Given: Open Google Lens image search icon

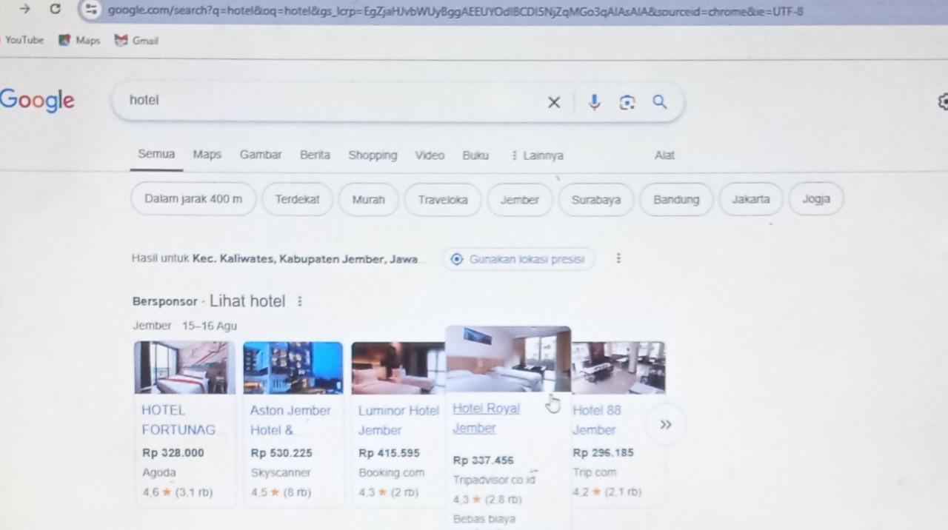Looking at the screenshot, I should click(627, 103).
